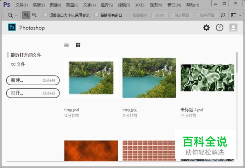Maximize the Photoshop window
Screen dimensions: 245x168
(224, 3)
